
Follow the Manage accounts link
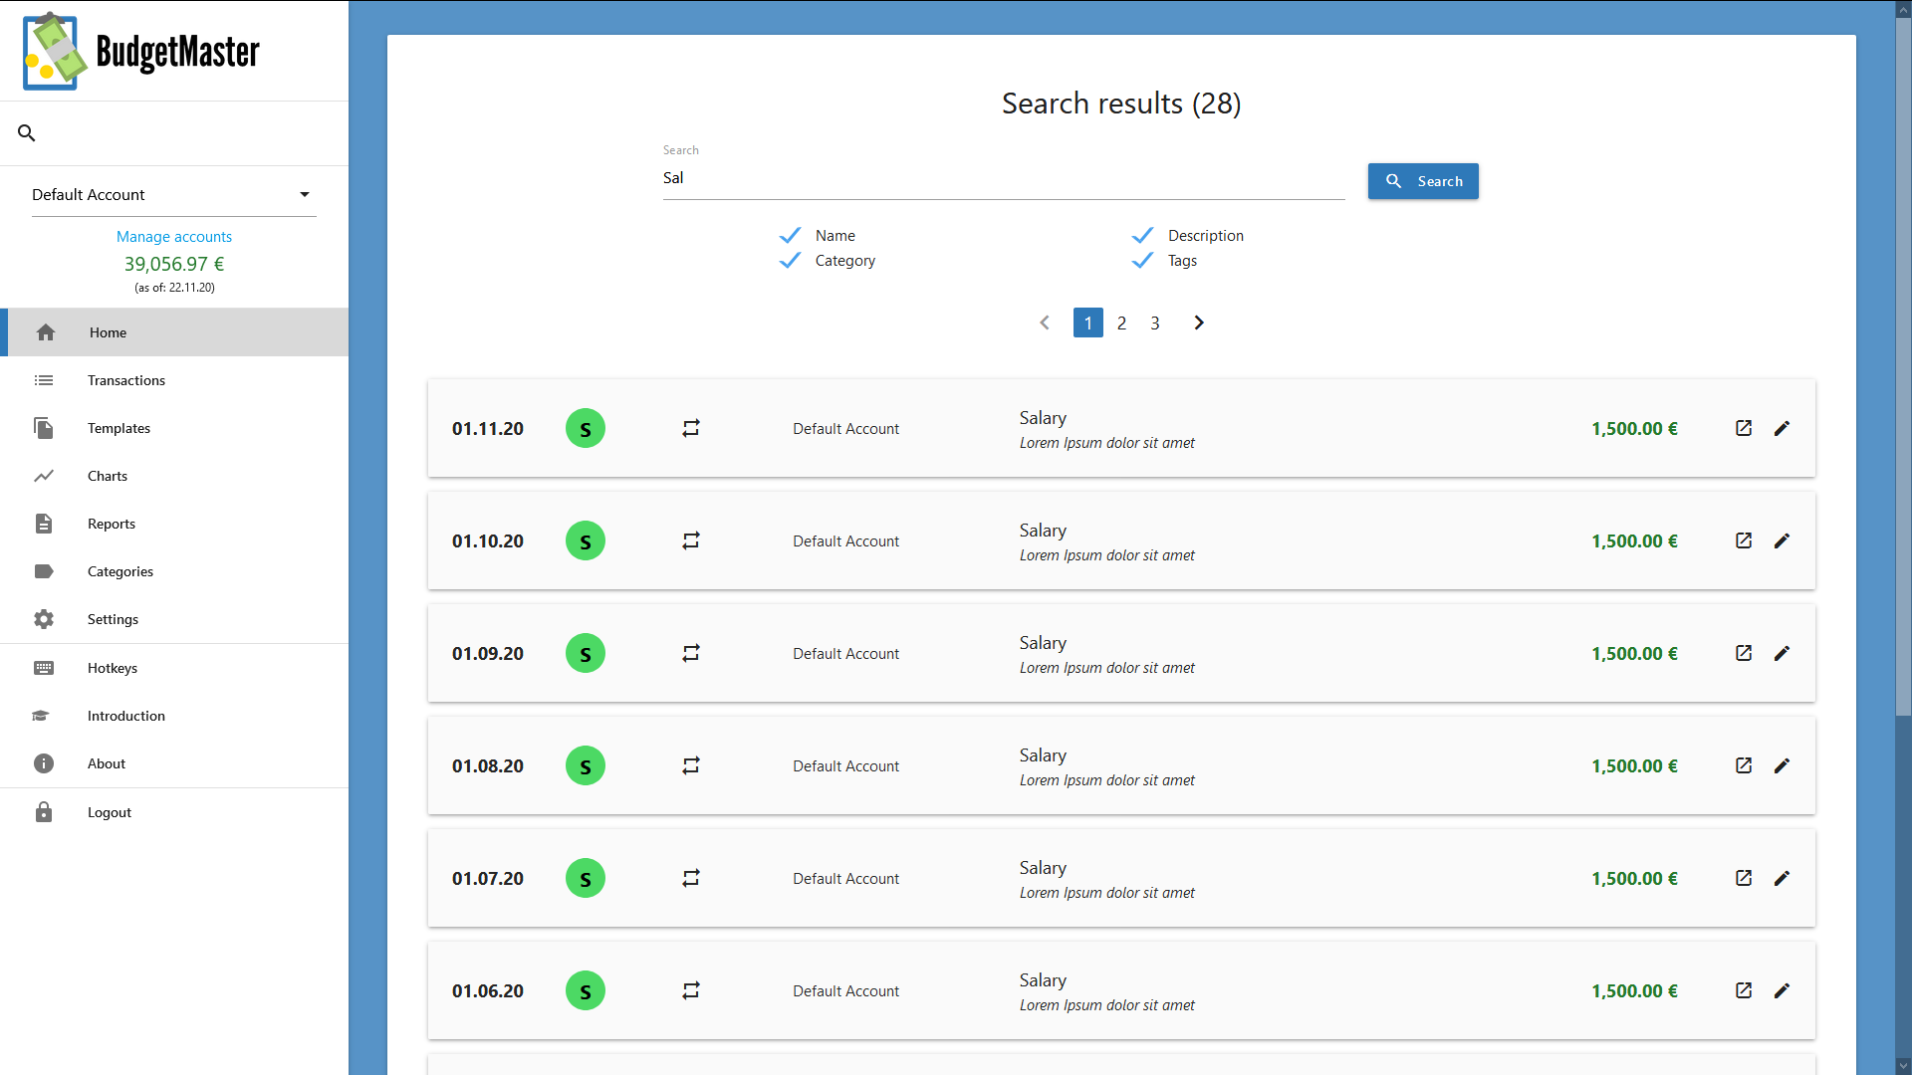174,237
